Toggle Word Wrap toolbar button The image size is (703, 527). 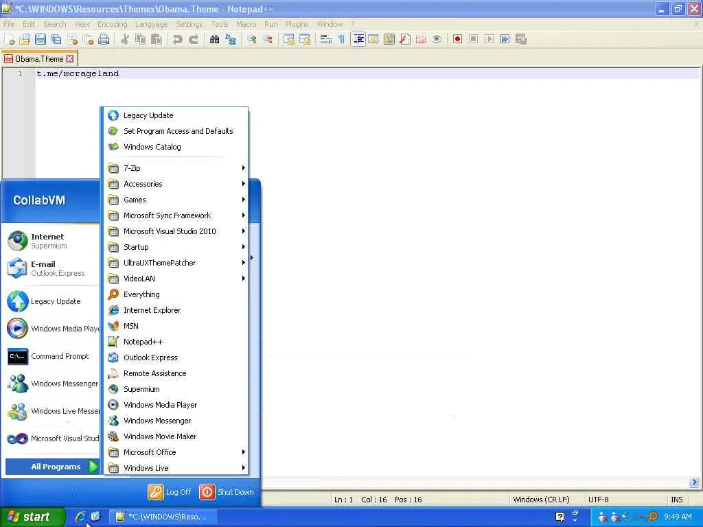coord(326,39)
